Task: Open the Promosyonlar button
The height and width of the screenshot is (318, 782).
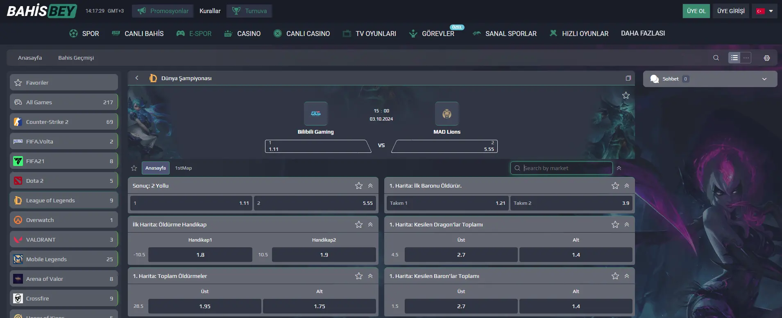Action: [163, 11]
